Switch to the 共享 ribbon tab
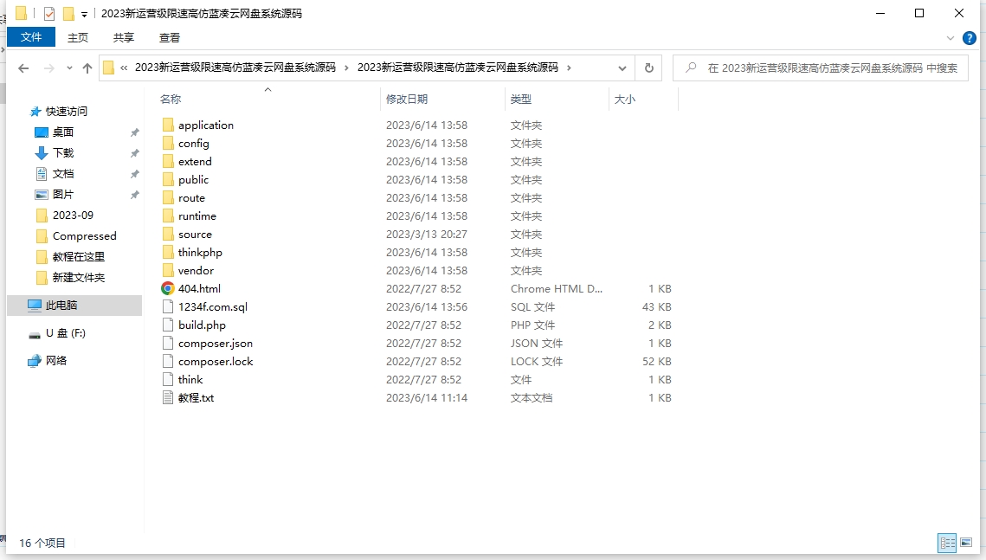 [x=123, y=38]
